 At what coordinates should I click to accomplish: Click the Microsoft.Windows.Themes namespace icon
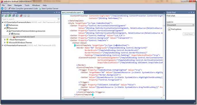click(7, 42)
